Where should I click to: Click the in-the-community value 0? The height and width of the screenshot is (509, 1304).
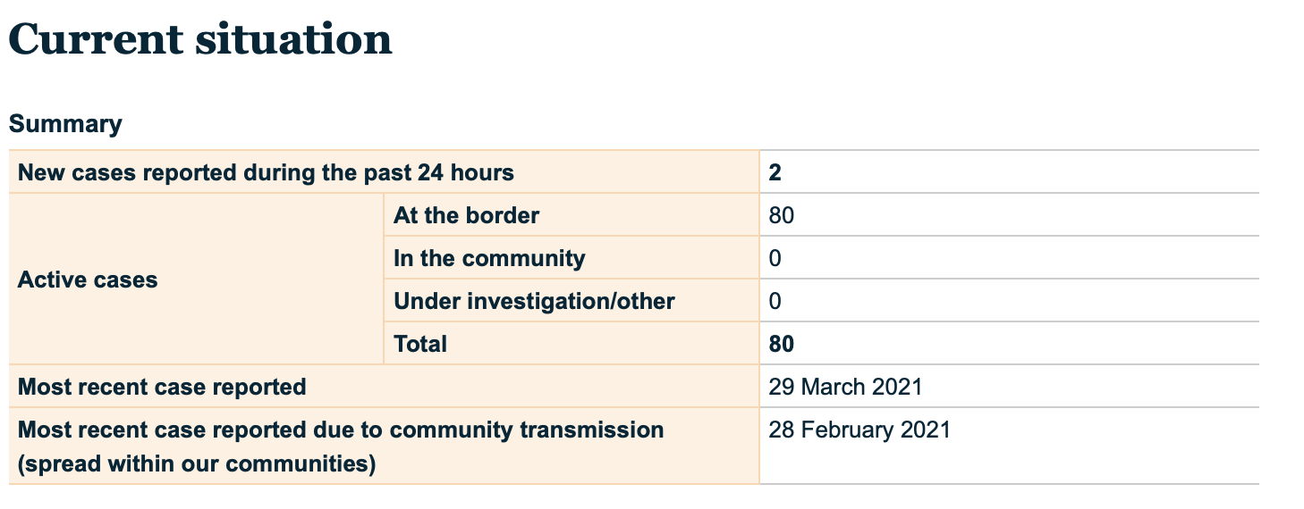tap(775, 258)
